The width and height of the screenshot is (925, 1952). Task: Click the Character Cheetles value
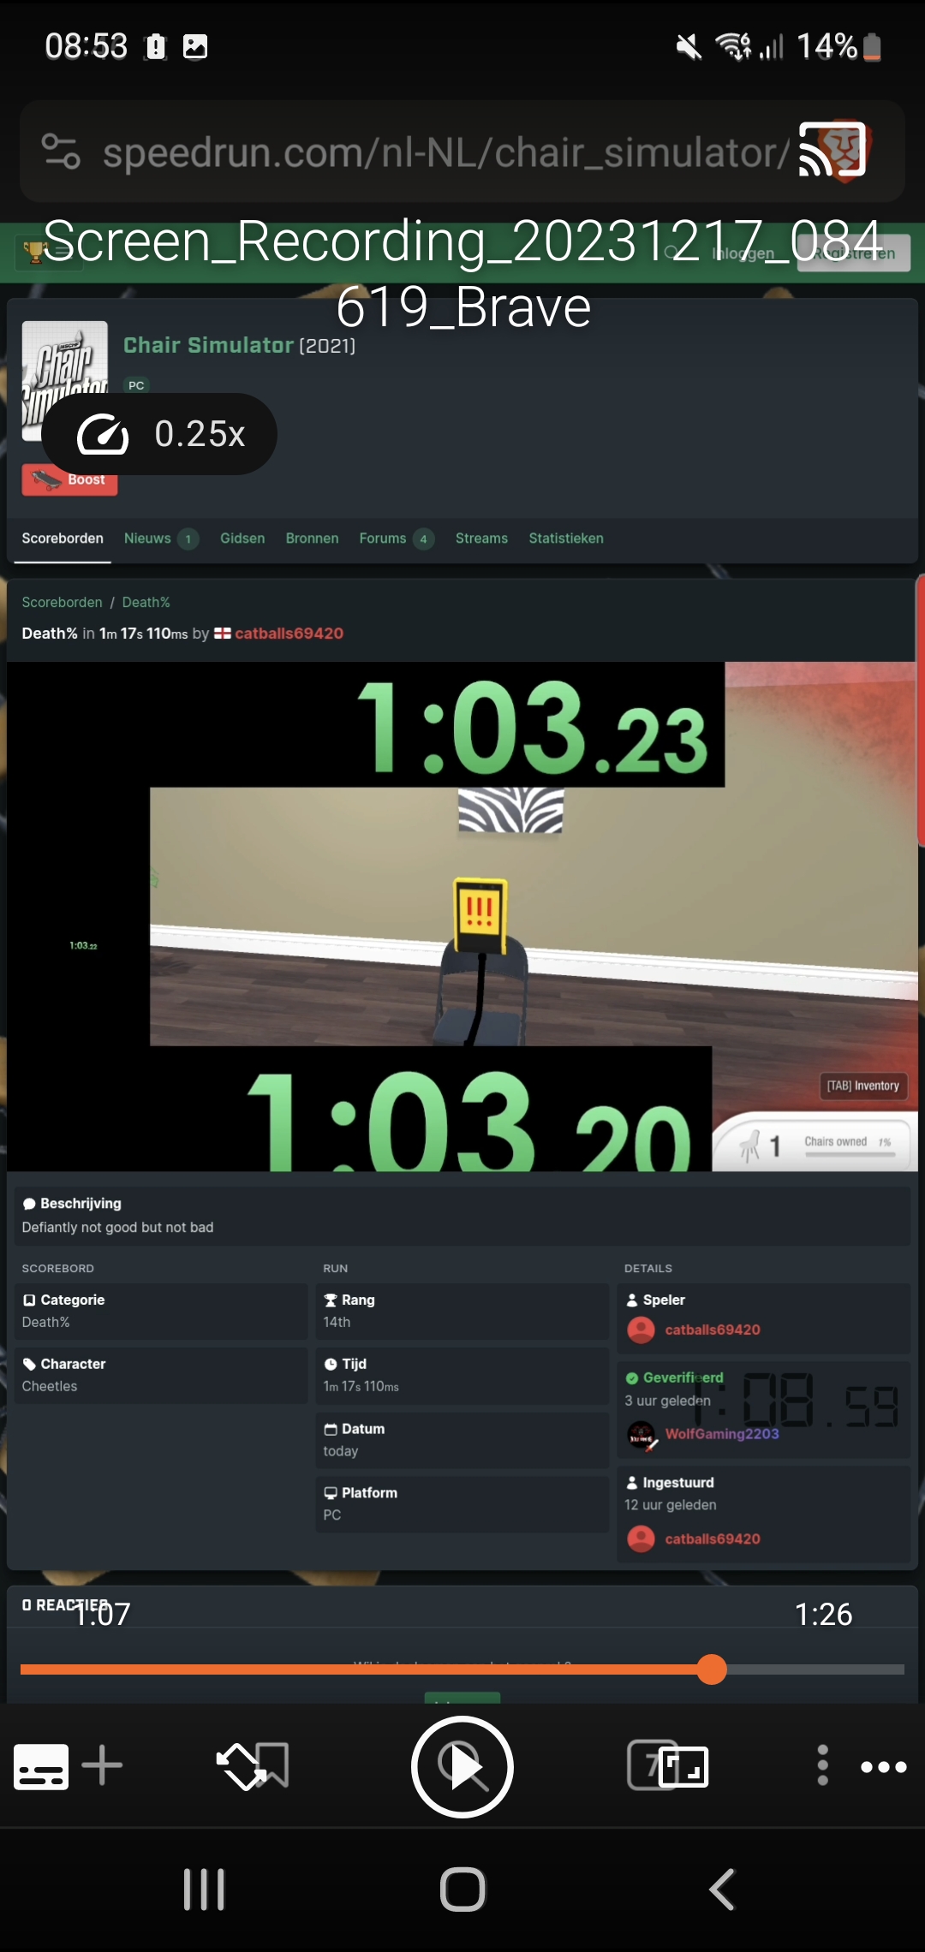[50, 1386]
